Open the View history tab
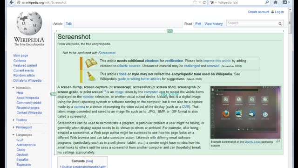 [213, 24]
